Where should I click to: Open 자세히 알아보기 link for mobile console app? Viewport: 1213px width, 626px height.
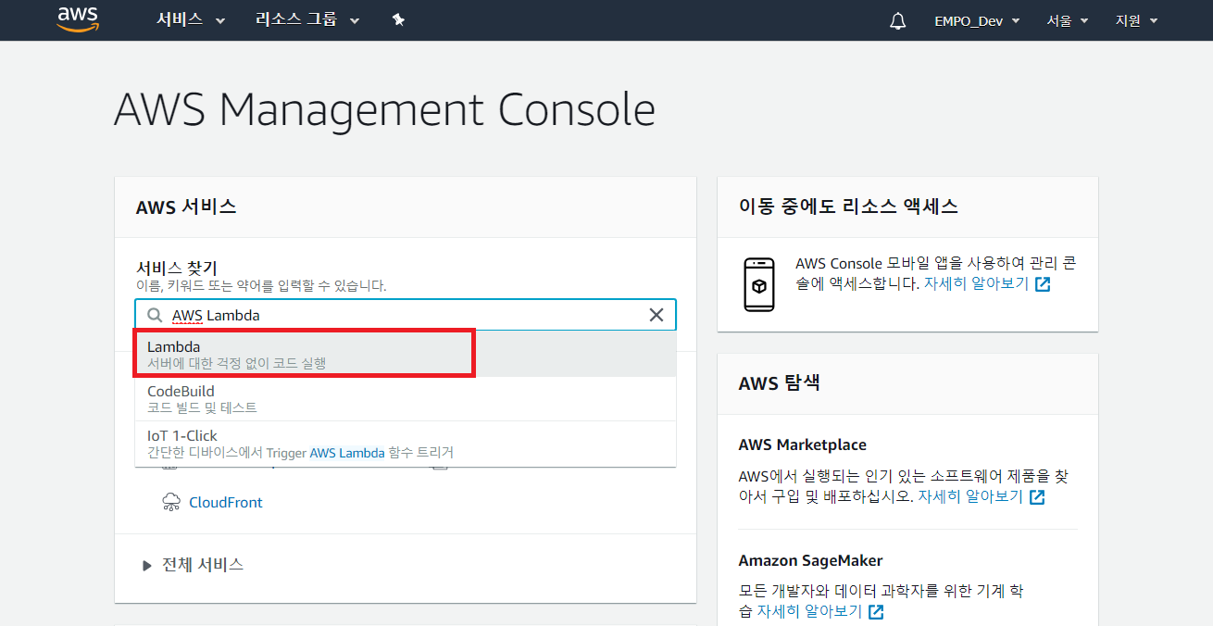(976, 283)
